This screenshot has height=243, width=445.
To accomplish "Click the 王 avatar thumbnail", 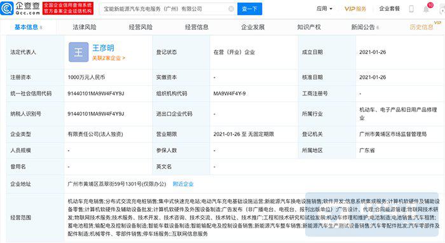I will 78,52.
